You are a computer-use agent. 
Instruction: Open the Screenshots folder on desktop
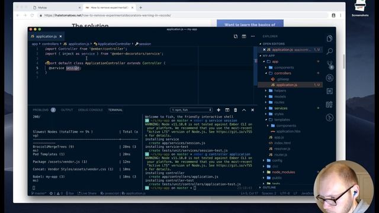360,9
